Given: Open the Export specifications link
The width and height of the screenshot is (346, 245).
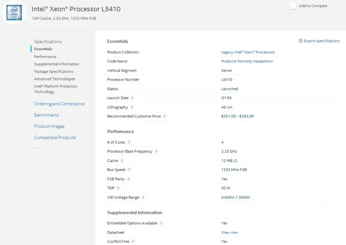Looking at the screenshot, I should (x=321, y=41).
